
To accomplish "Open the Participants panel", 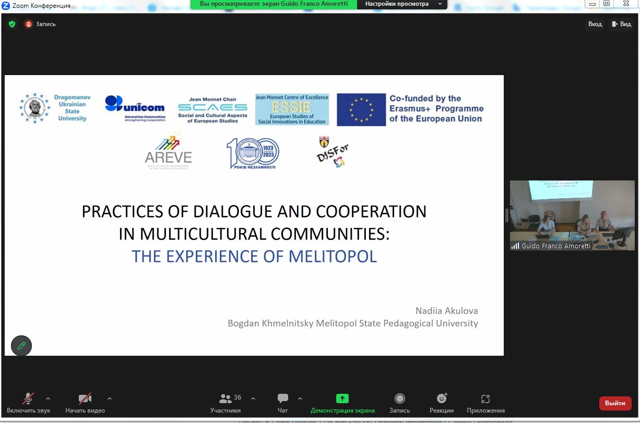I will 226,403.
